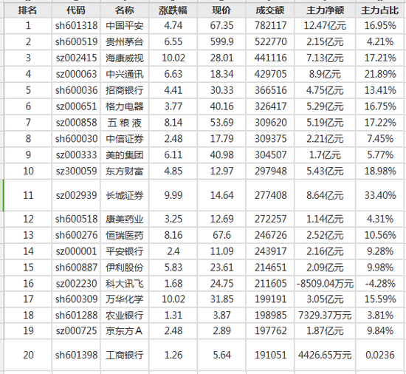Select the 名称 column header
This screenshot has width=406, height=374.
pyautogui.click(x=125, y=10)
